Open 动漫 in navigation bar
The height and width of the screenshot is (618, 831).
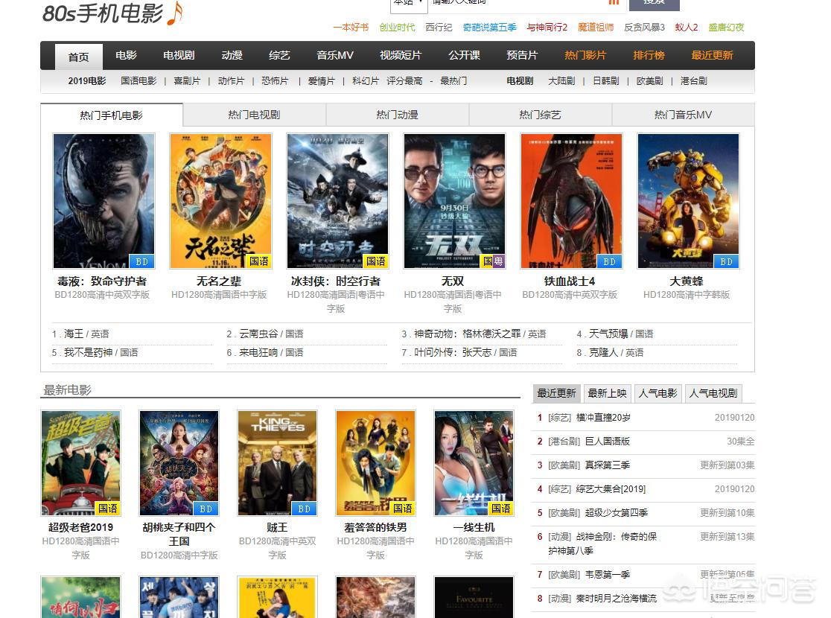(x=232, y=55)
